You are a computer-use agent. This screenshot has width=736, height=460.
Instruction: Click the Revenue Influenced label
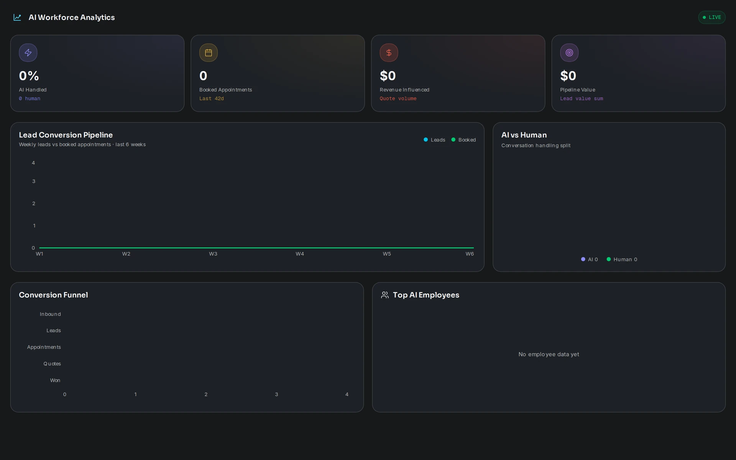pyautogui.click(x=404, y=90)
